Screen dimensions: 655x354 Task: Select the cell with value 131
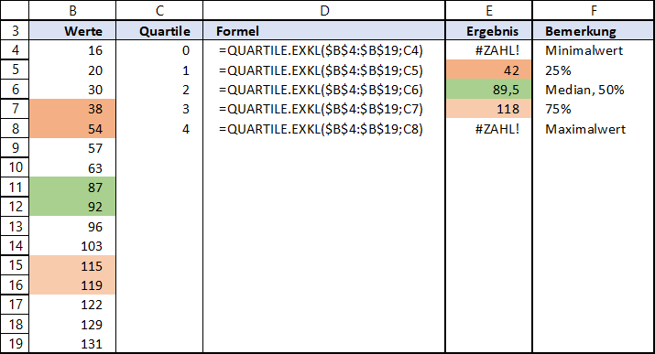[72, 344]
